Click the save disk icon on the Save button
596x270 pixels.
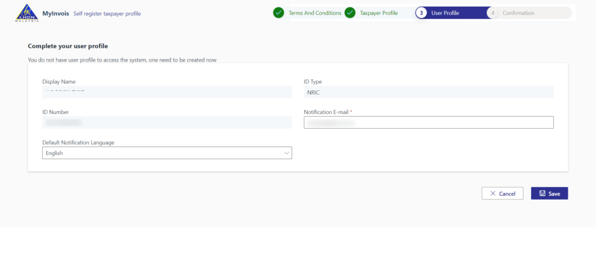coord(542,193)
